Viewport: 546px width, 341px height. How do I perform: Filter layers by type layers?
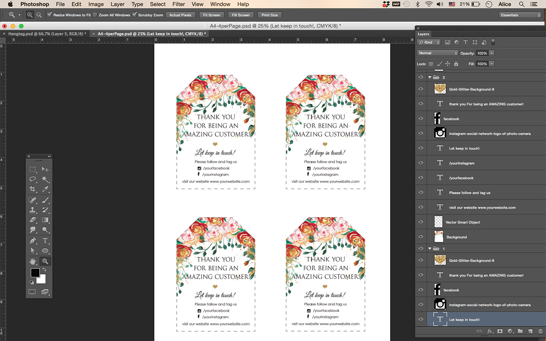[x=466, y=42]
